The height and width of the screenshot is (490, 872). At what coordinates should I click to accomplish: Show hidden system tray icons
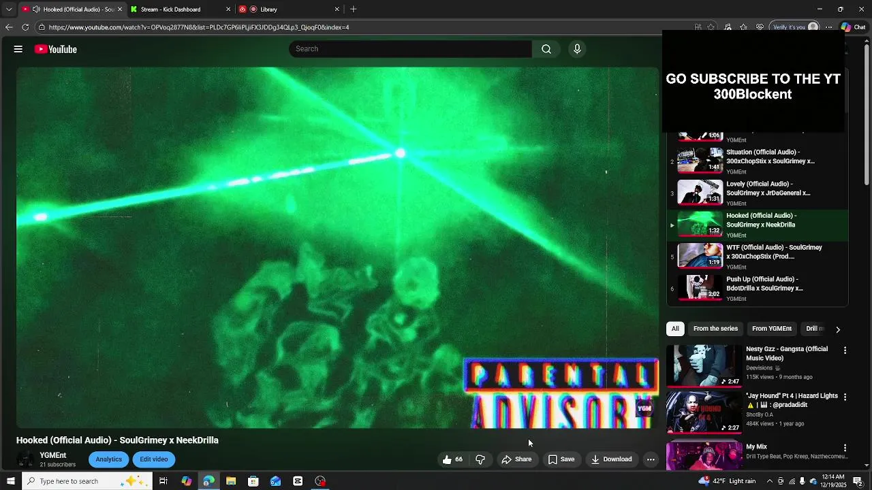770,481
